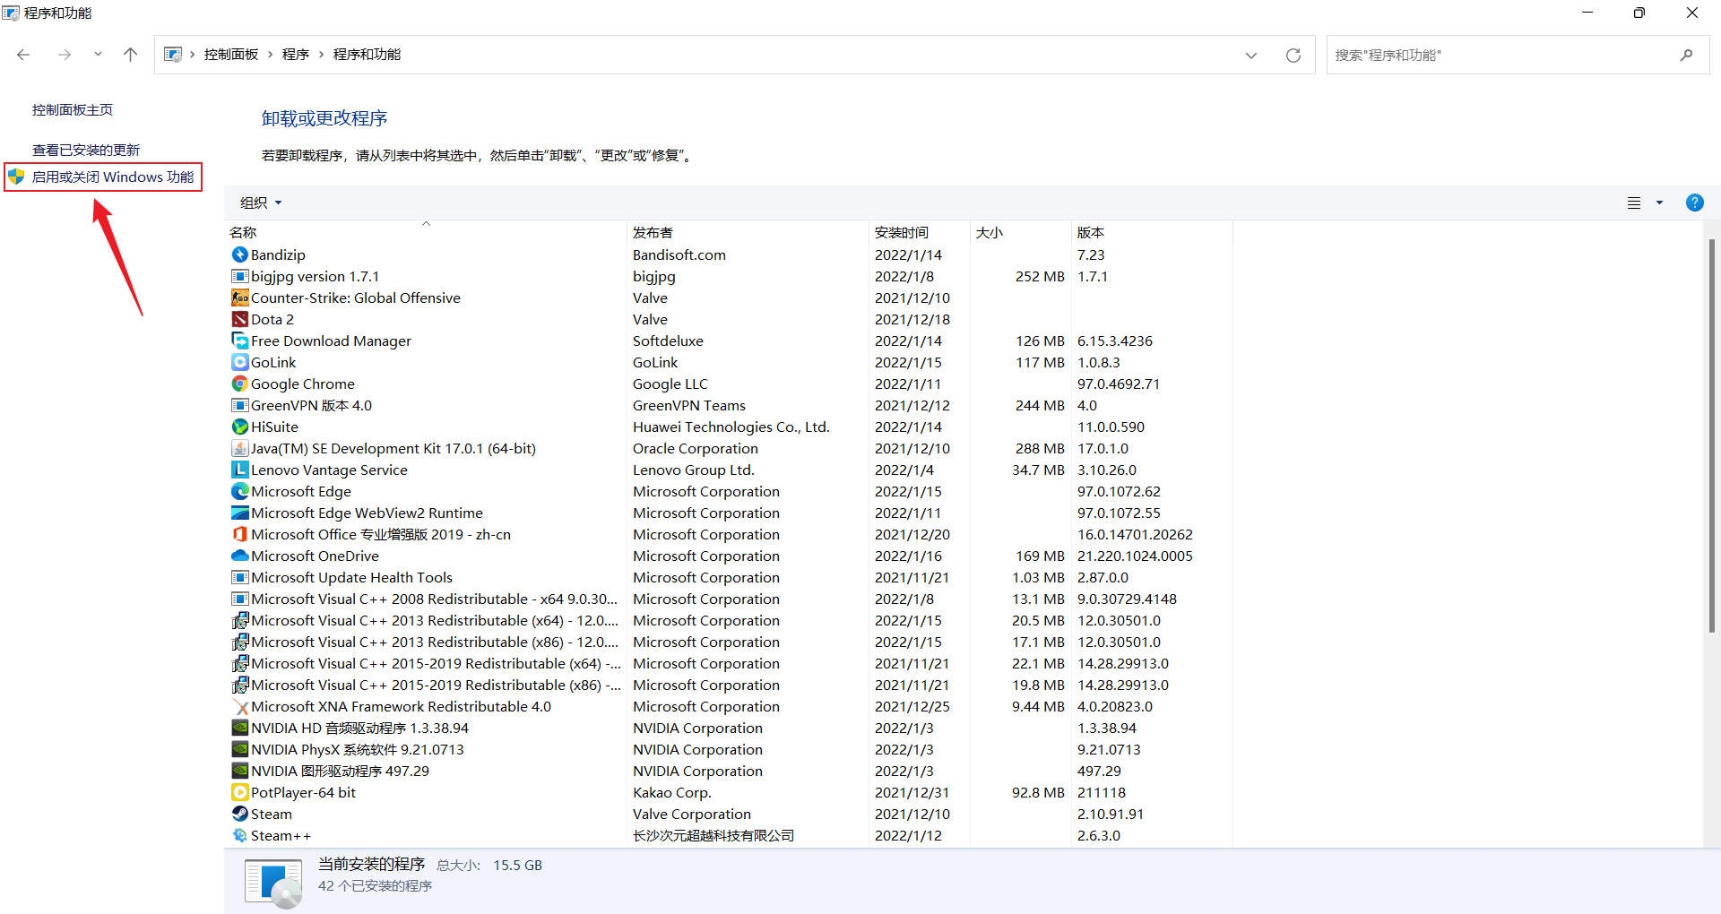
Task: Open 启用或关闭 Windows 功能 link
Action: point(113,177)
